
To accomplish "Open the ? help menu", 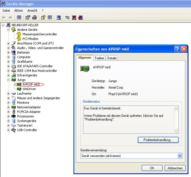I will point(43,11).
